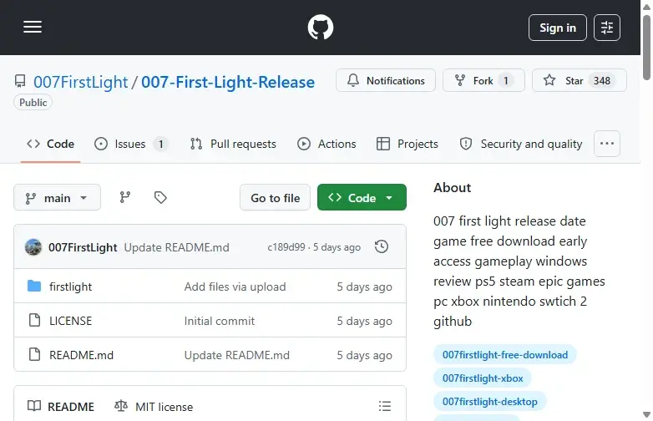Screen dimensions: 653x421
Task: Open the appearance settings sliders icon
Action: [607, 28]
